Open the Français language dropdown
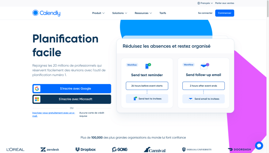 205,3
